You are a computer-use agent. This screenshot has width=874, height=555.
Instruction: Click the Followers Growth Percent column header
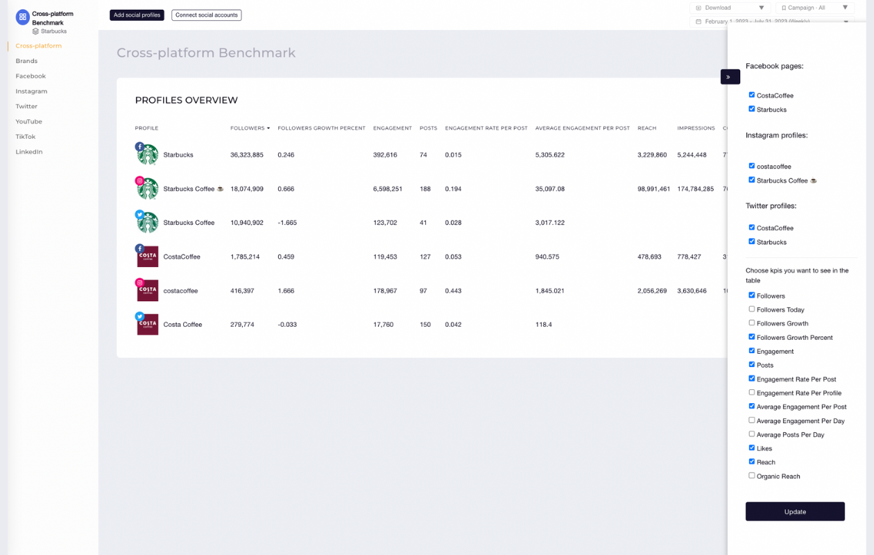pyautogui.click(x=321, y=128)
